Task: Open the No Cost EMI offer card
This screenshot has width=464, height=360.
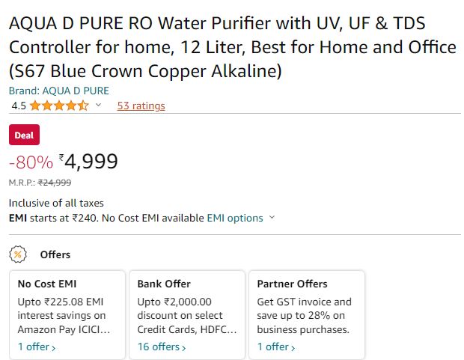Action: 67,315
